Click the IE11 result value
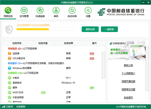Screen dimensions: 151x109 (x=68, y=78)
